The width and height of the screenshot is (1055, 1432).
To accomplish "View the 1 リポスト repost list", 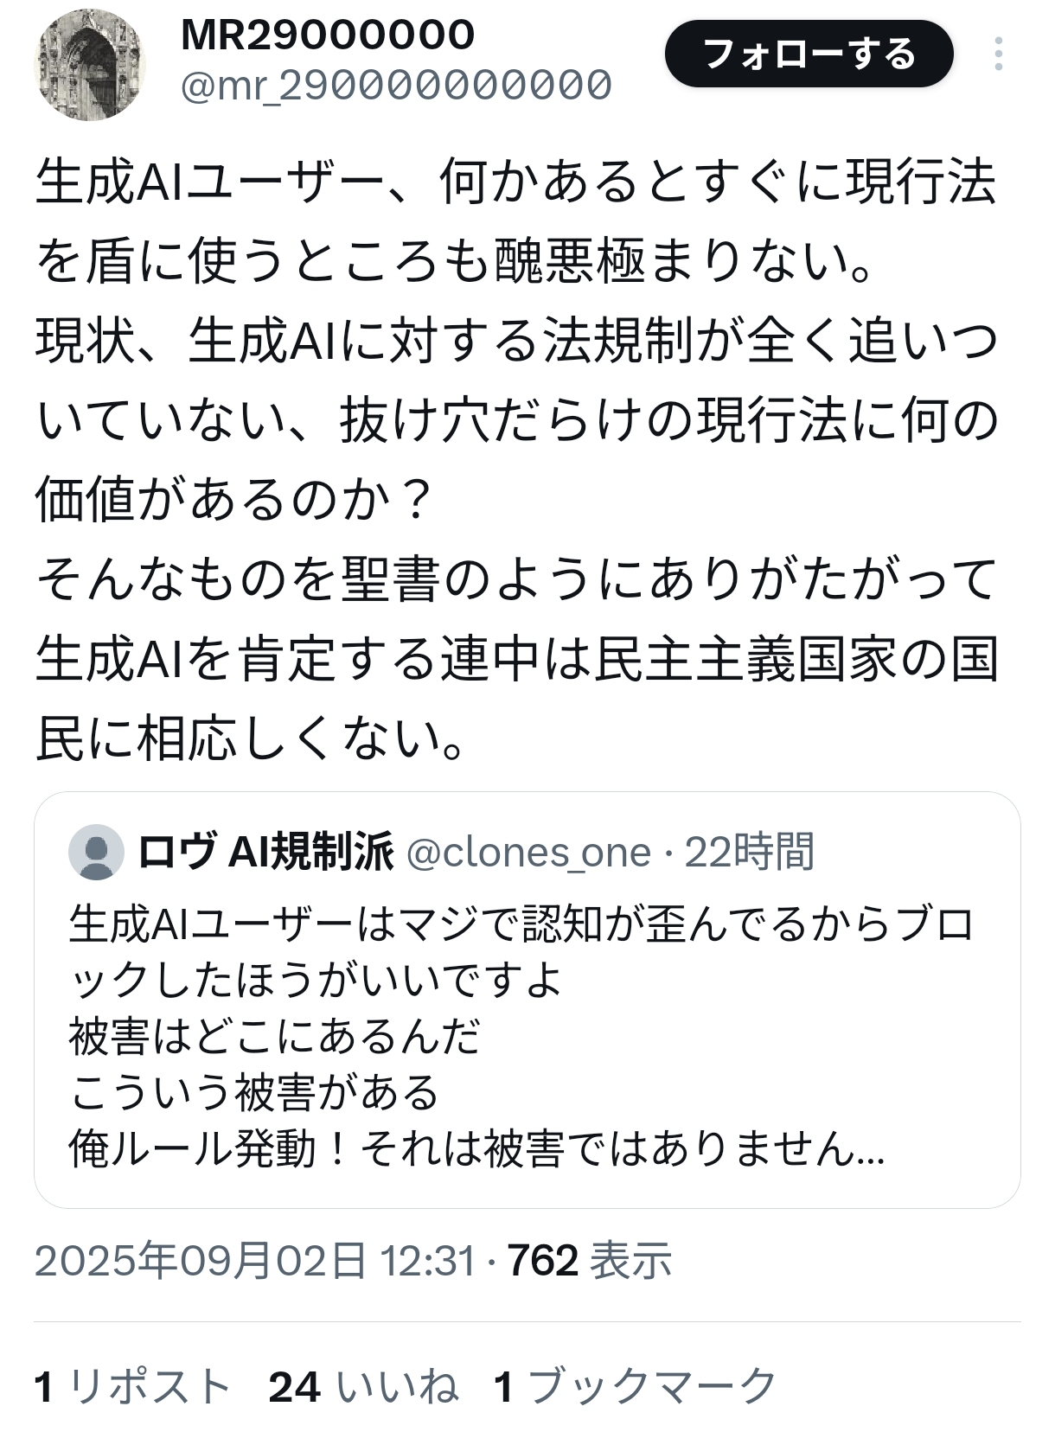I will tap(132, 1387).
